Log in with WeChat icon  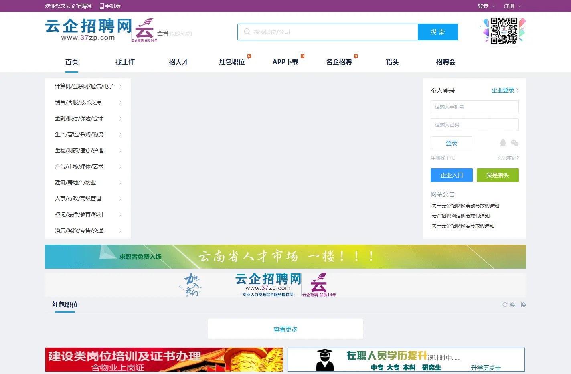515,143
